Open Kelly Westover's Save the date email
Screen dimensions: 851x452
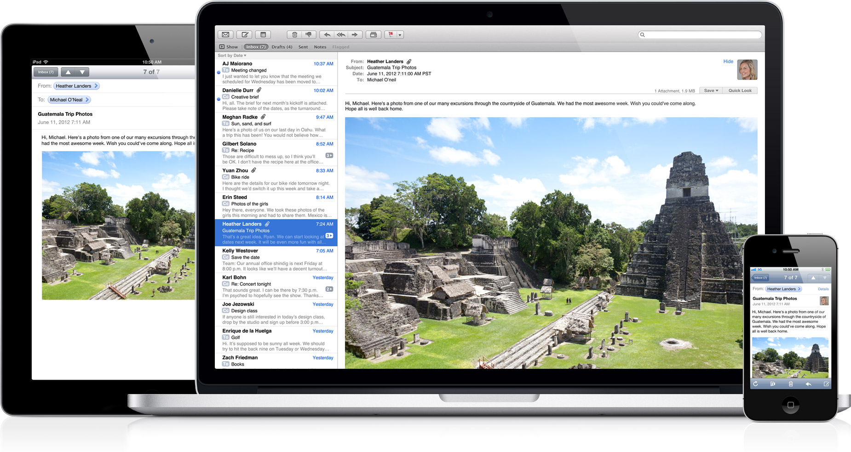point(276,260)
